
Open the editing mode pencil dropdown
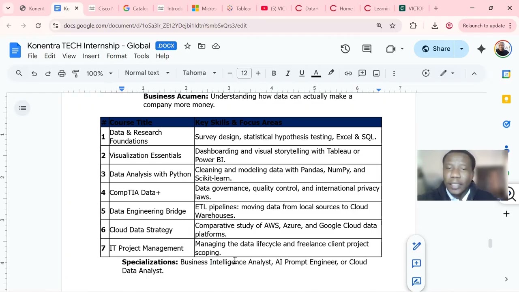pyautogui.click(x=447, y=73)
